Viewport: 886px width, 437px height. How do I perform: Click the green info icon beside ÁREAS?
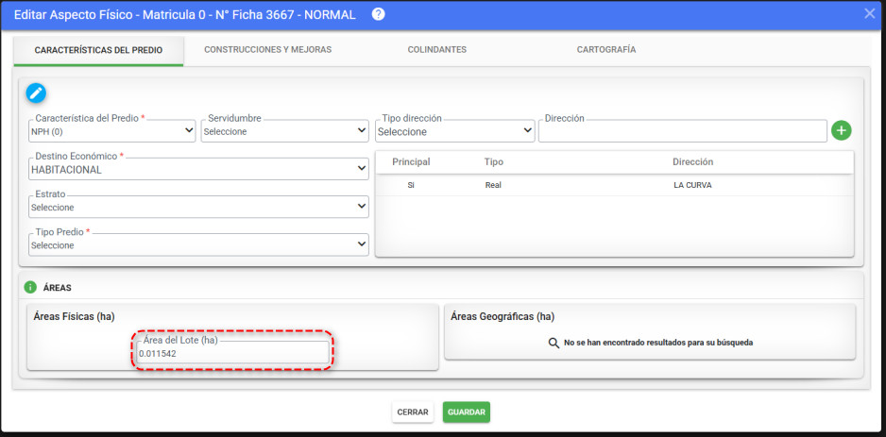[30, 287]
